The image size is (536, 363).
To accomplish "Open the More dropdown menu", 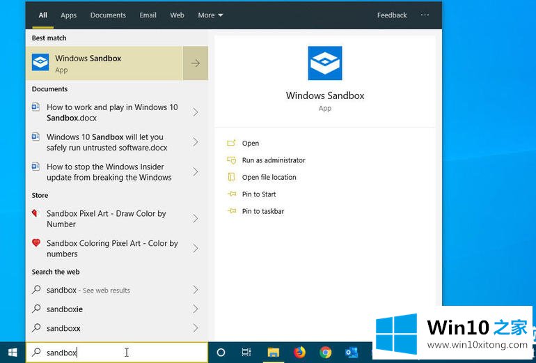I will (x=210, y=15).
